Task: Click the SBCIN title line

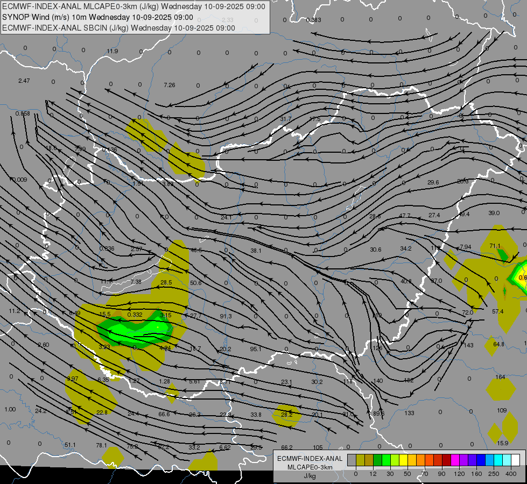Action: pyautogui.click(x=118, y=28)
